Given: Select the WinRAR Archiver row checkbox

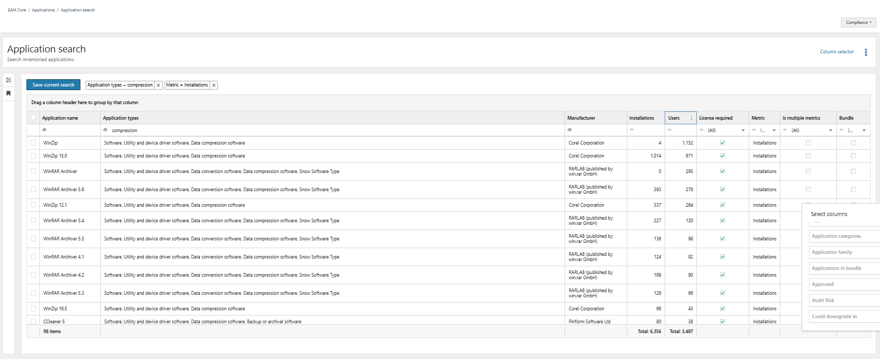Looking at the screenshot, I should 33,171.
